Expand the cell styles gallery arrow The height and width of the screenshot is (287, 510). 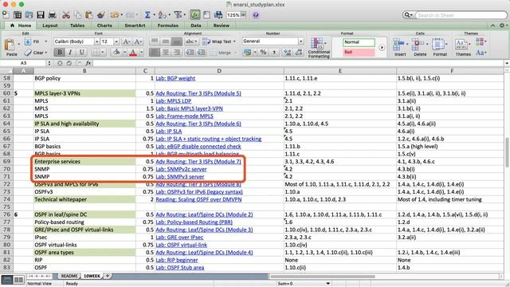pyautogui.click(x=382, y=47)
